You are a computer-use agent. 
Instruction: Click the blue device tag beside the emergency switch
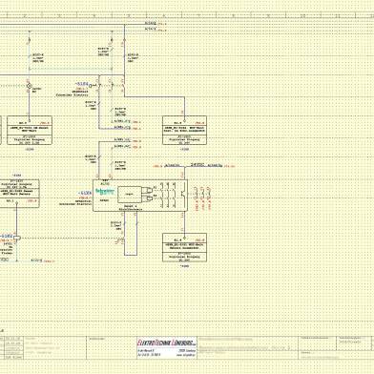click(81, 84)
